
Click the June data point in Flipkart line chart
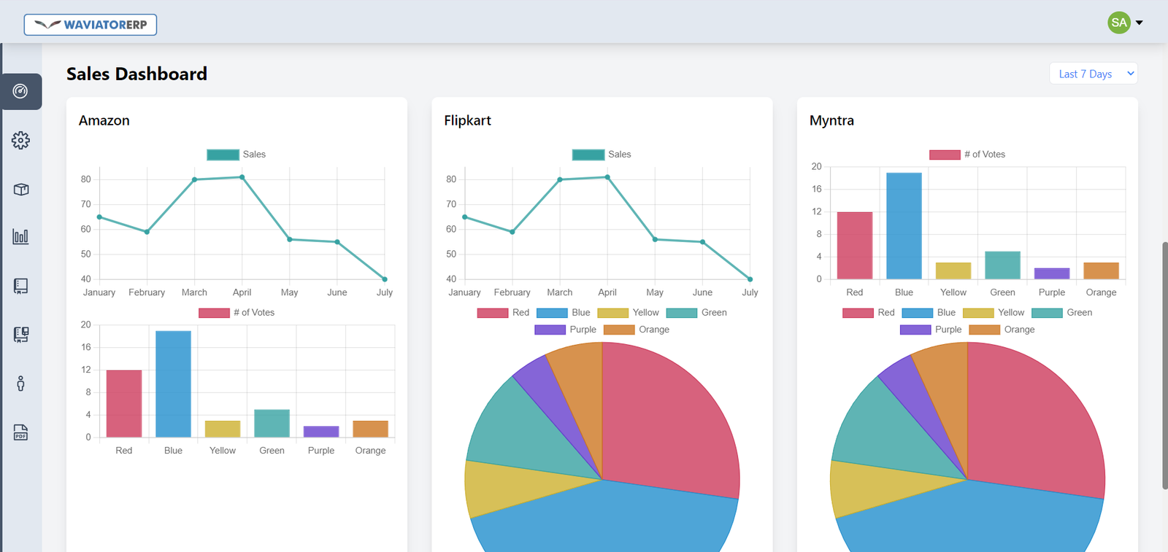[702, 242]
